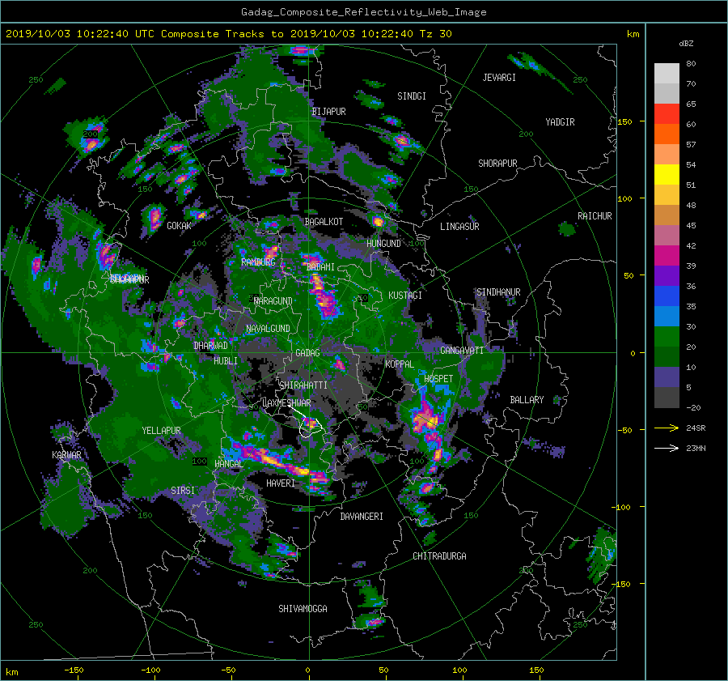This screenshot has height=681, width=728.
Task: Click the white 23MN track arrow legend
Action: [x=667, y=449]
